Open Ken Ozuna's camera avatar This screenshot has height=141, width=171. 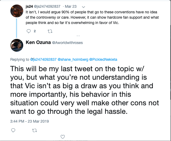17,45
